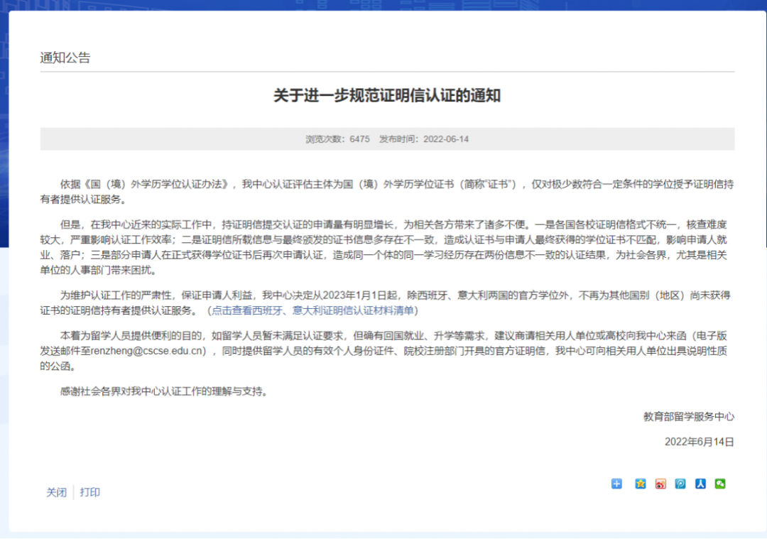
Task: Click the 关闭 link
Action: pyautogui.click(x=56, y=492)
